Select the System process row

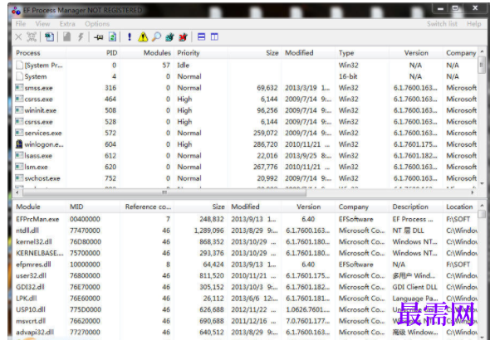coord(245,76)
